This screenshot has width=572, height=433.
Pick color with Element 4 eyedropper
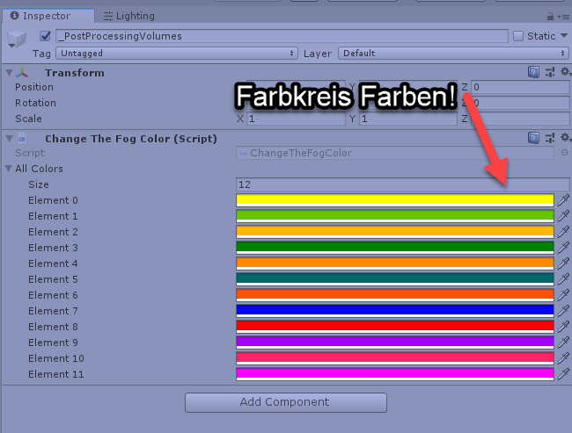click(563, 263)
